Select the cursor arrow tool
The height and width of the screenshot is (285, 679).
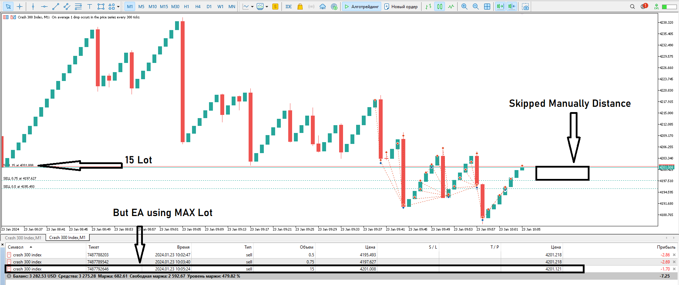[8, 6]
